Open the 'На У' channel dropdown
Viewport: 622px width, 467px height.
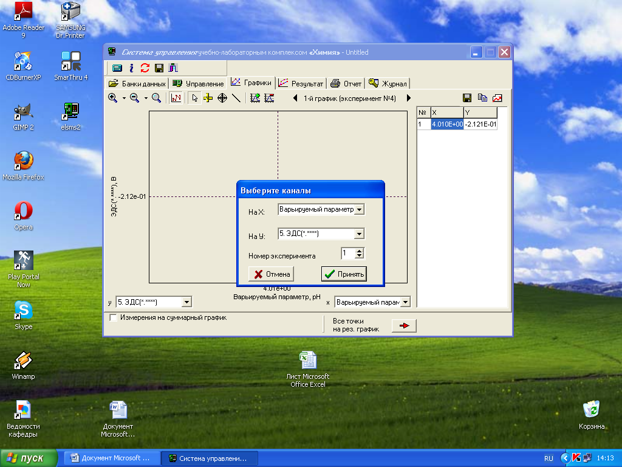click(x=359, y=234)
